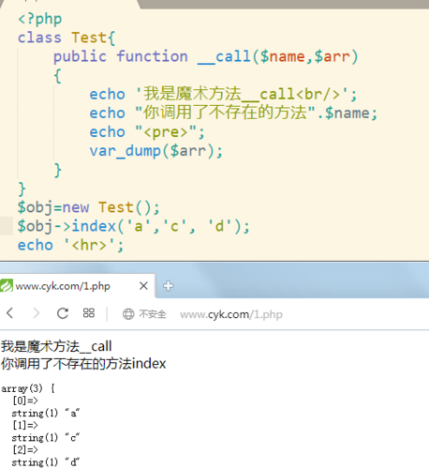Click the address bar URL www.cyk.com/1.php
The height and width of the screenshot is (469, 429).
point(231,314)
